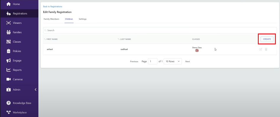
Task: Click the page number input box
Action: pyautogui.click(x=153, y=61)
